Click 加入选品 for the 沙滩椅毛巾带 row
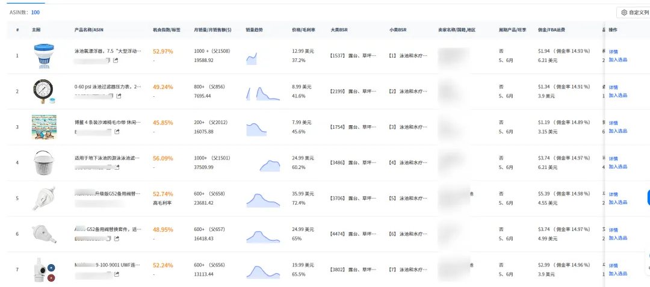 [x=617, y=131]
